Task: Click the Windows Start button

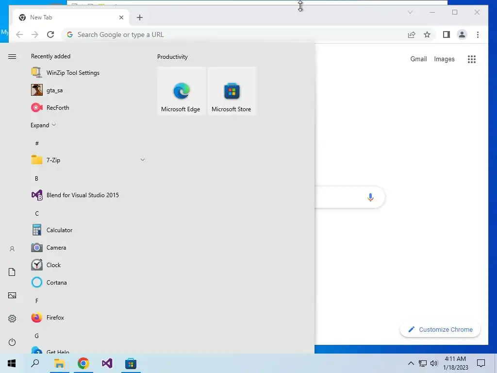Action: click(x=12, y=363)
